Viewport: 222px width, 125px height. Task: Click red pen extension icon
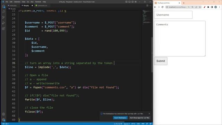pyautogui.click(x=204, y=7)
